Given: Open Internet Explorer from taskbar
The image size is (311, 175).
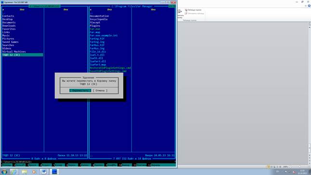Looking at the screenshot, I should click(14, 172).
